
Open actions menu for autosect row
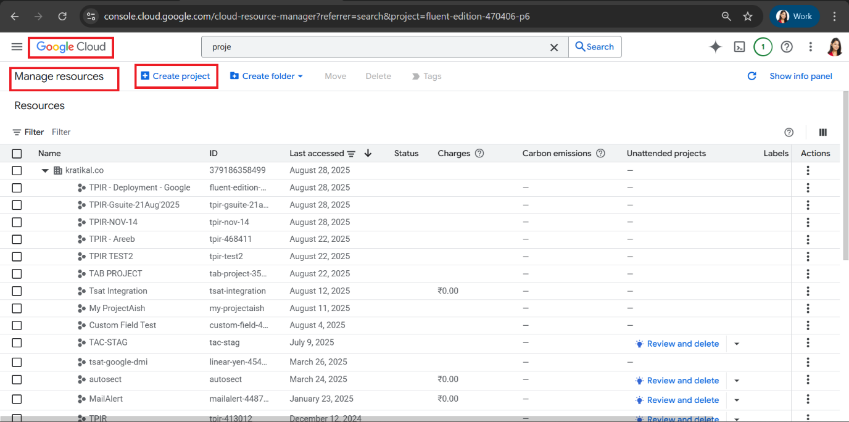808,381
